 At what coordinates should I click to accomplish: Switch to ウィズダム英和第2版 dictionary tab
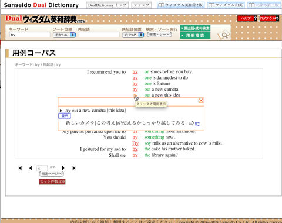[x=180, y=5]
